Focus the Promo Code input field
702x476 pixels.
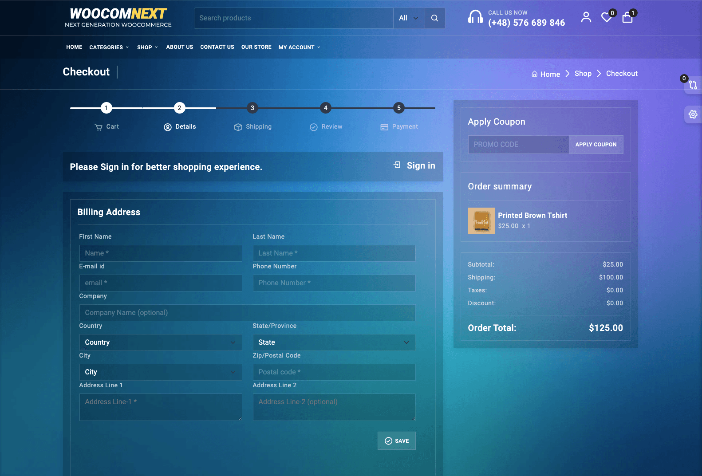(x=518, y=145)
